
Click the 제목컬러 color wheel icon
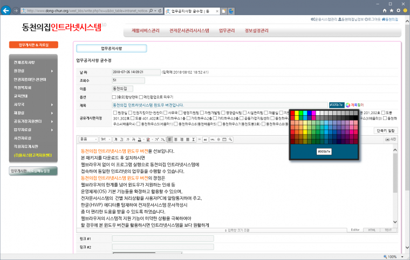click(348, 104)
